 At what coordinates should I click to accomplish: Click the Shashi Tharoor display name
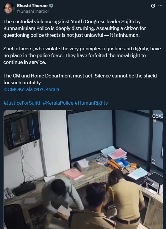click(32, 6)
